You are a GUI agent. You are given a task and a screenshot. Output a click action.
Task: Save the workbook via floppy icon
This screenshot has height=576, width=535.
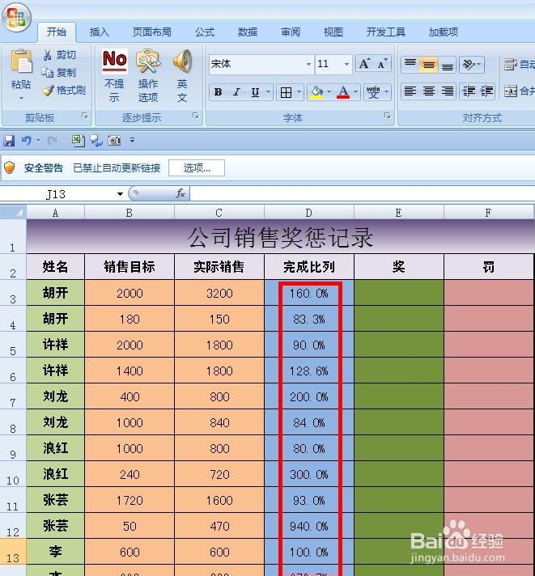(x=9, y=141)
